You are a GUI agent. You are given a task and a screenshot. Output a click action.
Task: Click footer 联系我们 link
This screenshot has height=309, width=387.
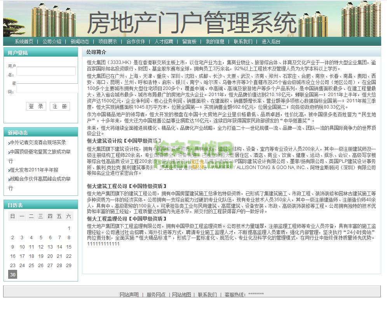[207, 295]
